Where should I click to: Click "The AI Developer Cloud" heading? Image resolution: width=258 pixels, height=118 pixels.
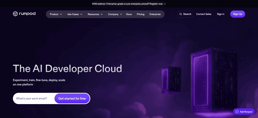pyautogui.click(x=67, y=69)
